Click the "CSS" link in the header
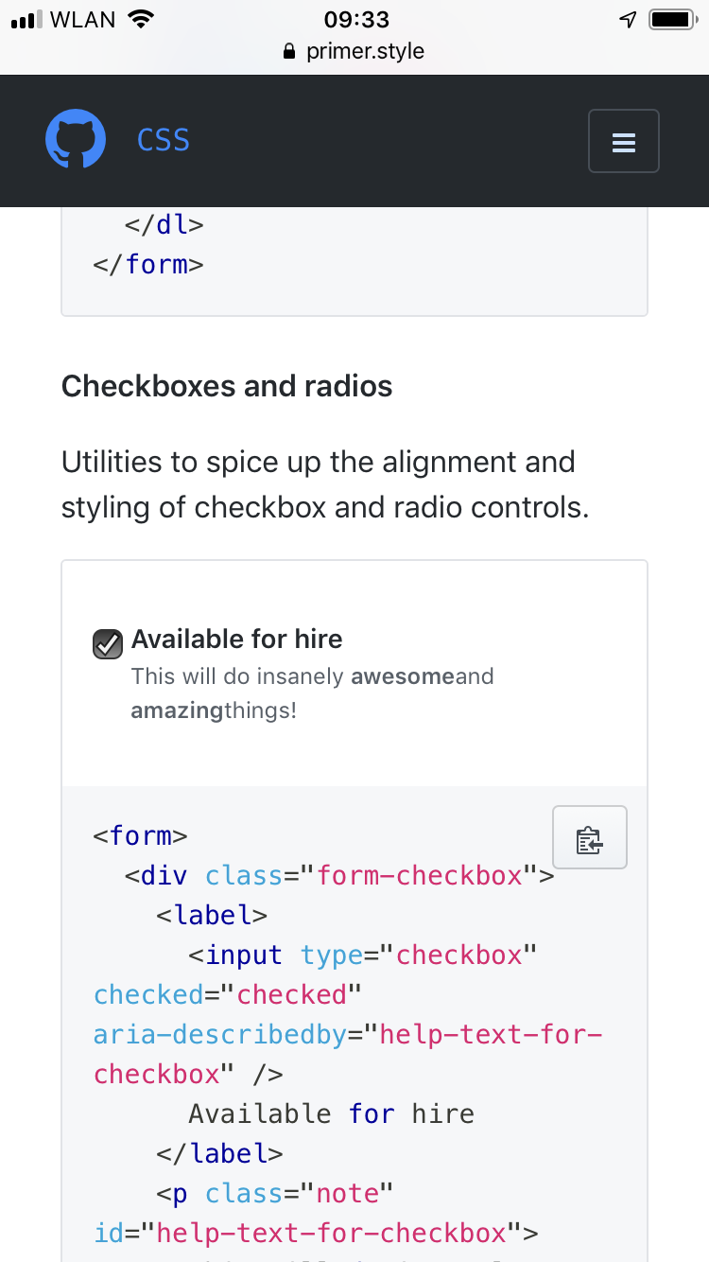Image resolution: width=709 pixels, height=1262 pixels. click(163, 140)
